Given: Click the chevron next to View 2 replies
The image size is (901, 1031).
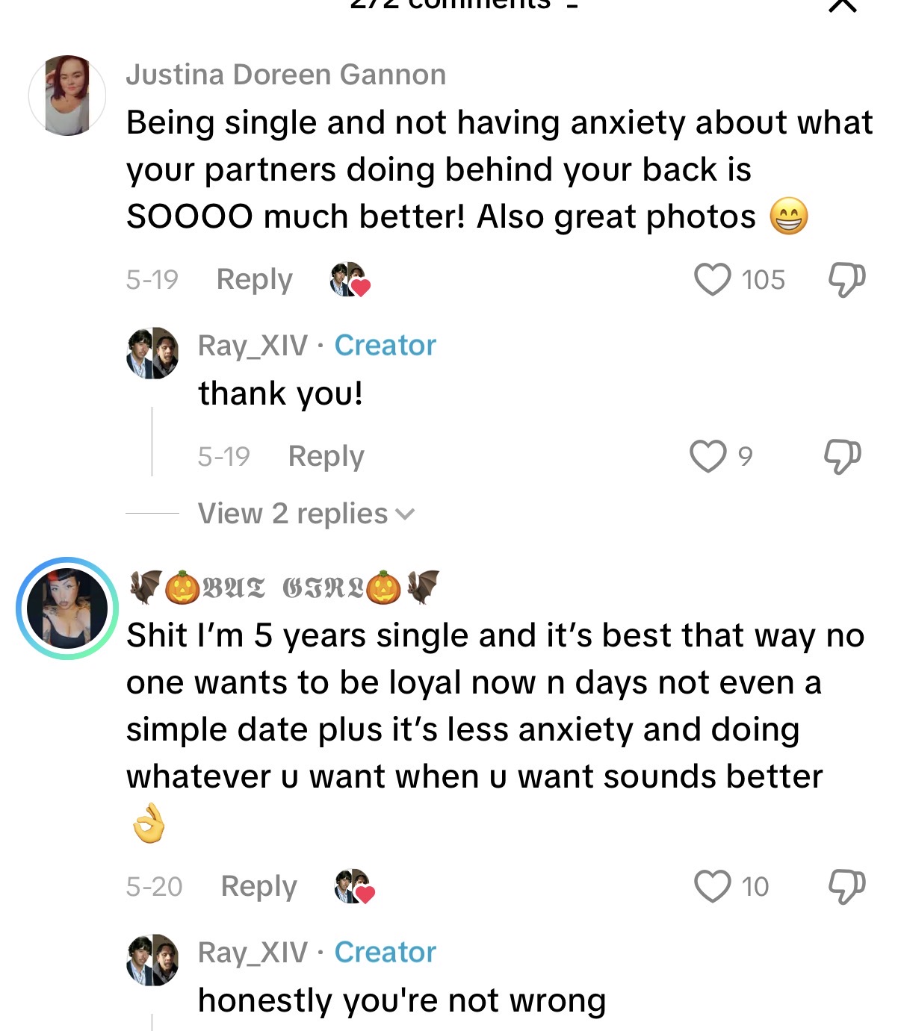Looking at the screenshot, I should point(405,514).
